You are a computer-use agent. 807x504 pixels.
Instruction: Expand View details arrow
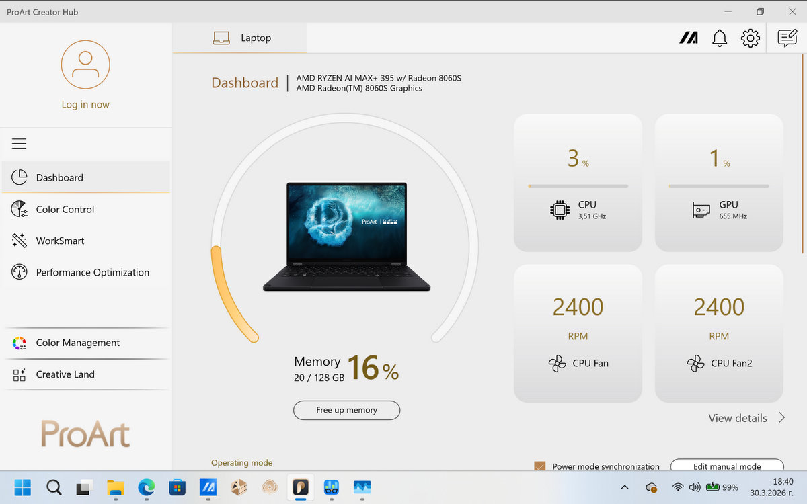pyautogui.click(x=781, y=418)
